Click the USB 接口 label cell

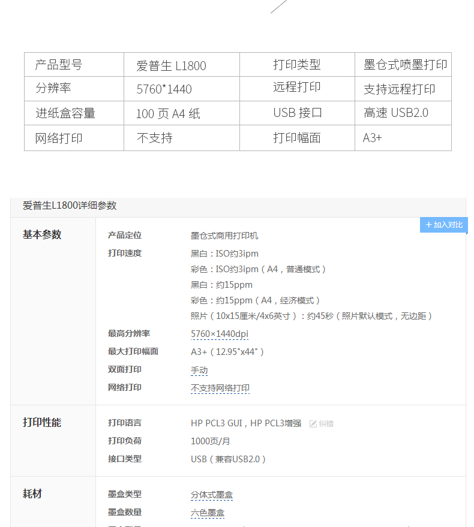click(x=297, y=113)
